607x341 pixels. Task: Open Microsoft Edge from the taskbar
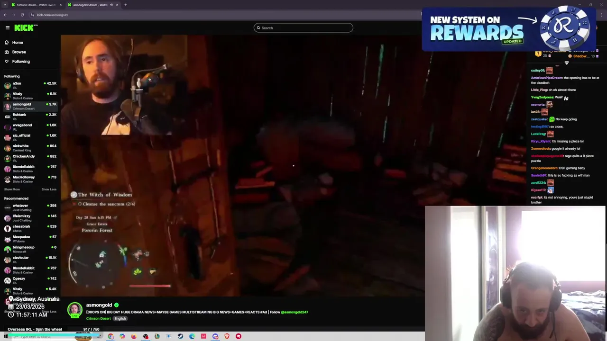[192, 336]
